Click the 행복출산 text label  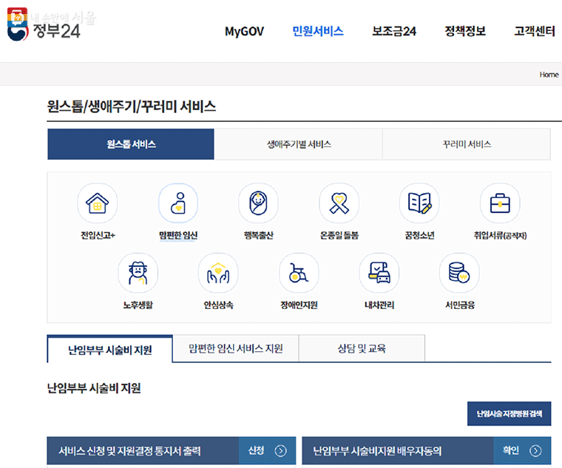[258, 235]
